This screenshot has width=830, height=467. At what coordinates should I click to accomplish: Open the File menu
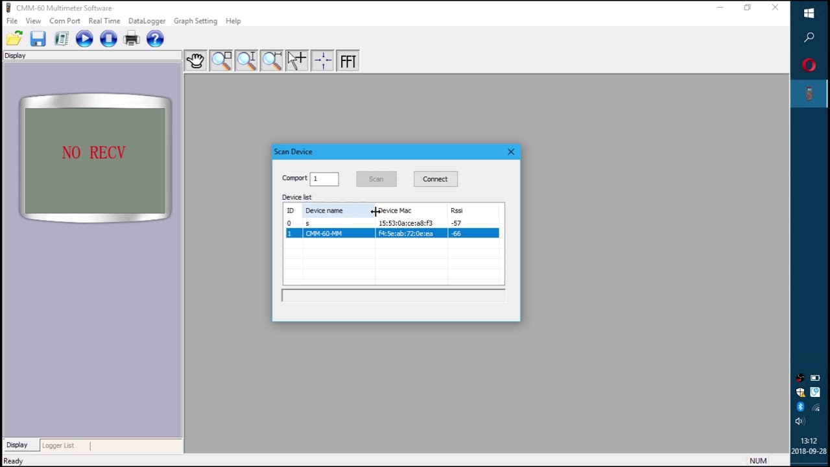pyautogui.click(x=12, y=21)
